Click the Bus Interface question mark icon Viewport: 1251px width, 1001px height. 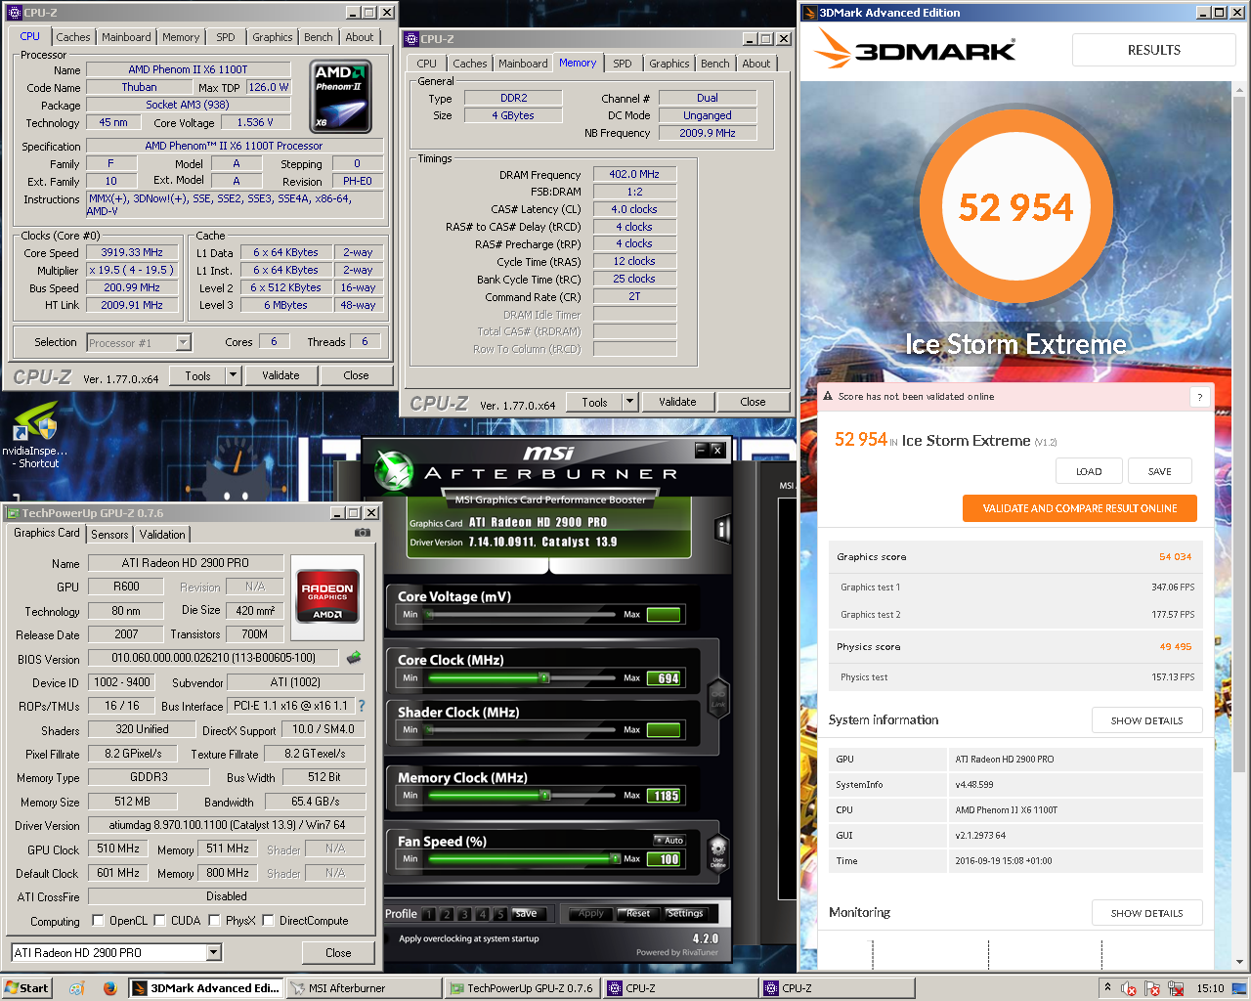click(x=362, y=705)
